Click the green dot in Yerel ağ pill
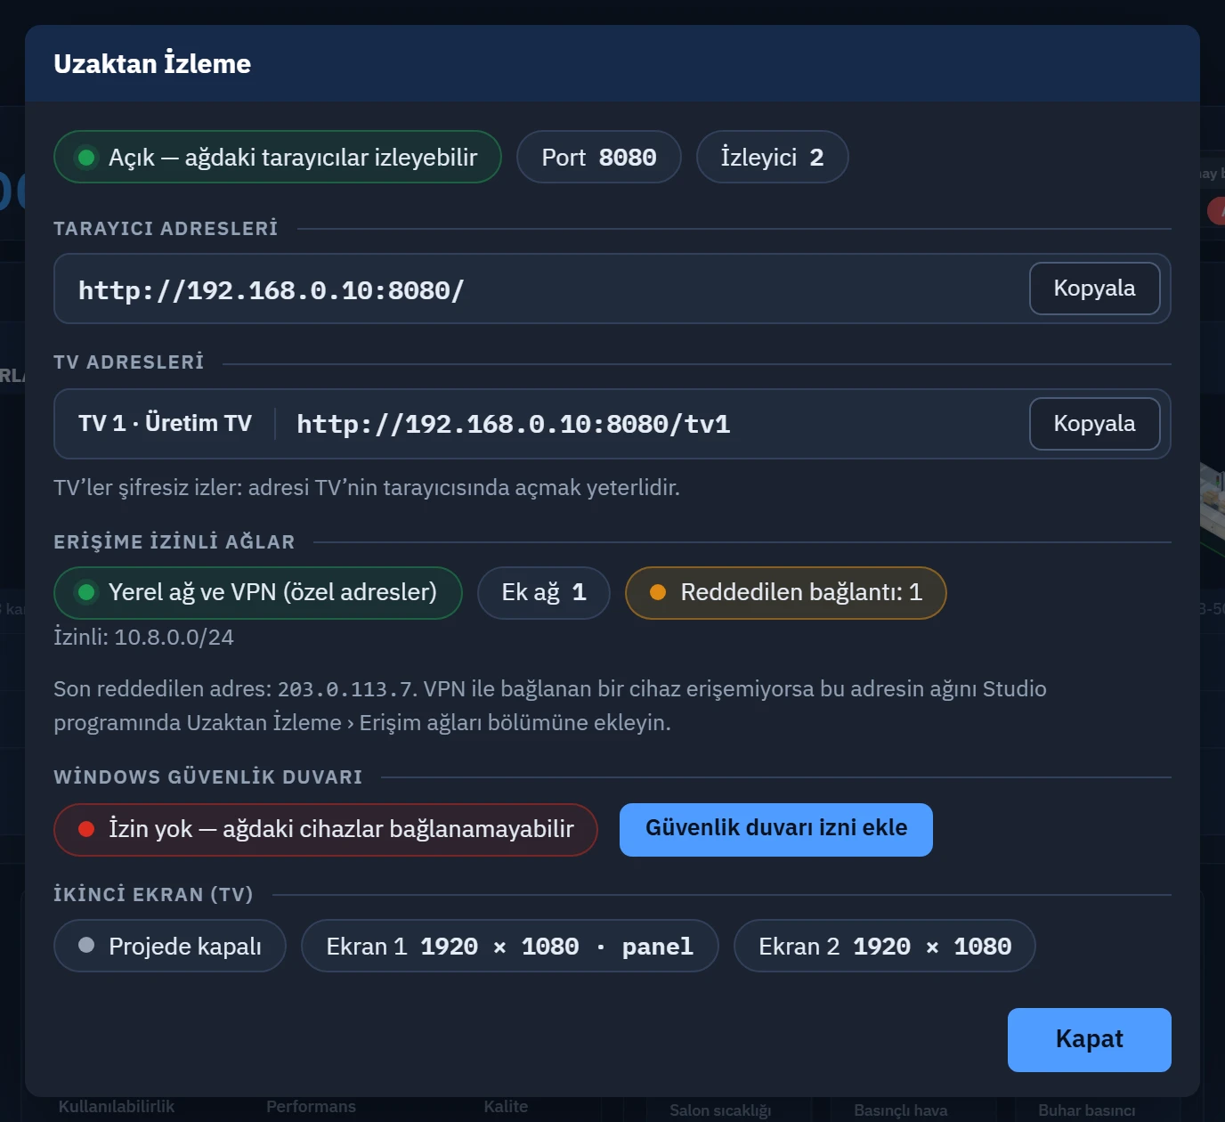Screen dimensions: 1225x1122 pos(86,592)
